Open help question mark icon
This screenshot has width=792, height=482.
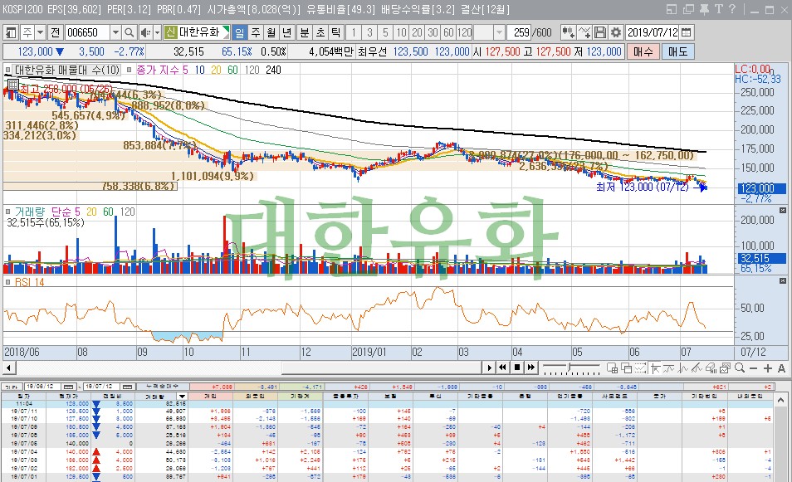click(x=732, y=9)
